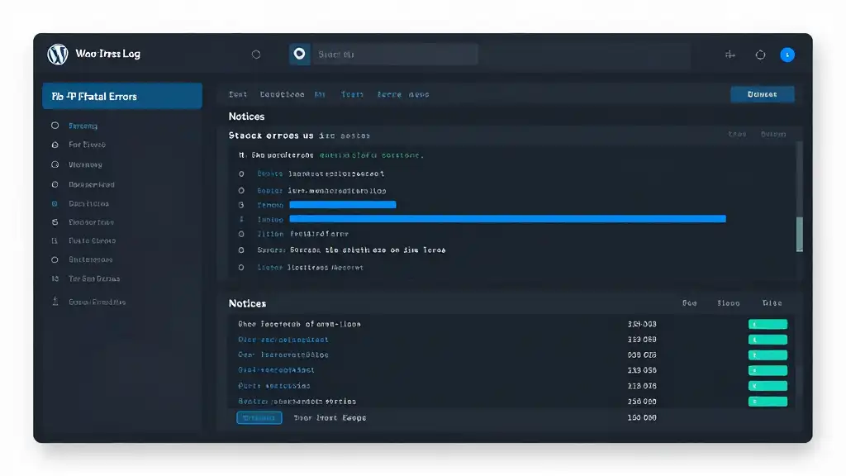Click the plus-style icon in the top right

730,55
